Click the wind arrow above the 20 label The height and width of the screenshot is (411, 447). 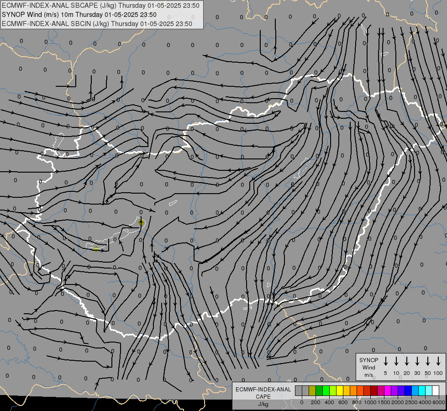click(x=406, y=361)
